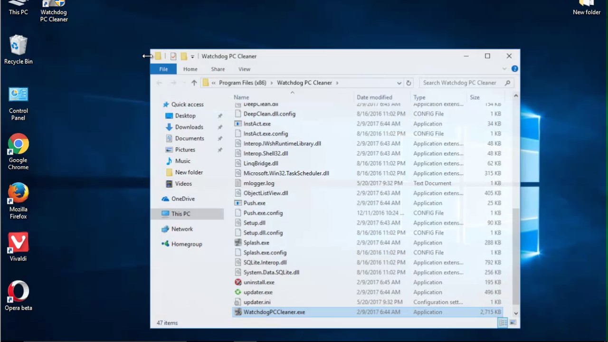This screenshot has height=342, width=608.
Task: Select the mlogger.log file icon
Action: 238,183
